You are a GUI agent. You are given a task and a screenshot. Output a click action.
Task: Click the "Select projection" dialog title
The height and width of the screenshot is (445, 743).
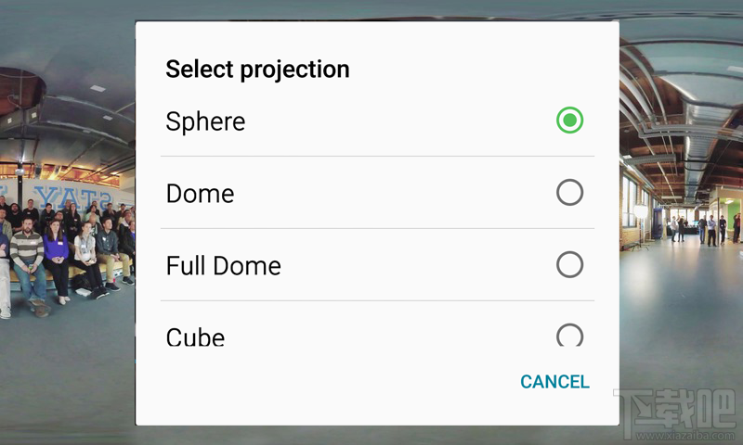tap(257, 69)
